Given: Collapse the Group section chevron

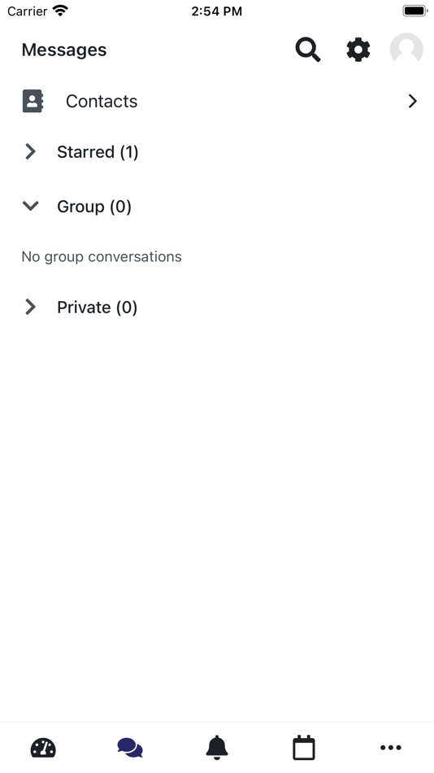Looking at the screenshot, I should click(31, 206).
